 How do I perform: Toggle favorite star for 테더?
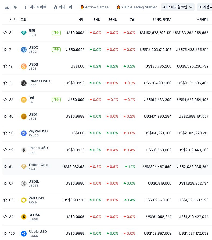click(5, 33)
